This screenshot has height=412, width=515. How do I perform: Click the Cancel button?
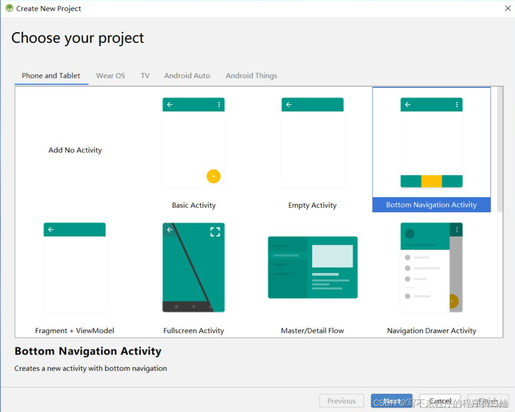pos(440,401)
